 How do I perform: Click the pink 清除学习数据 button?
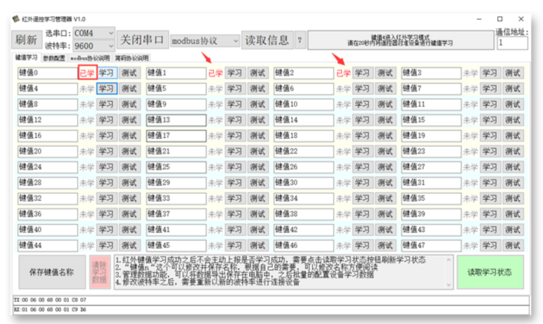click(x=99, y=273)
